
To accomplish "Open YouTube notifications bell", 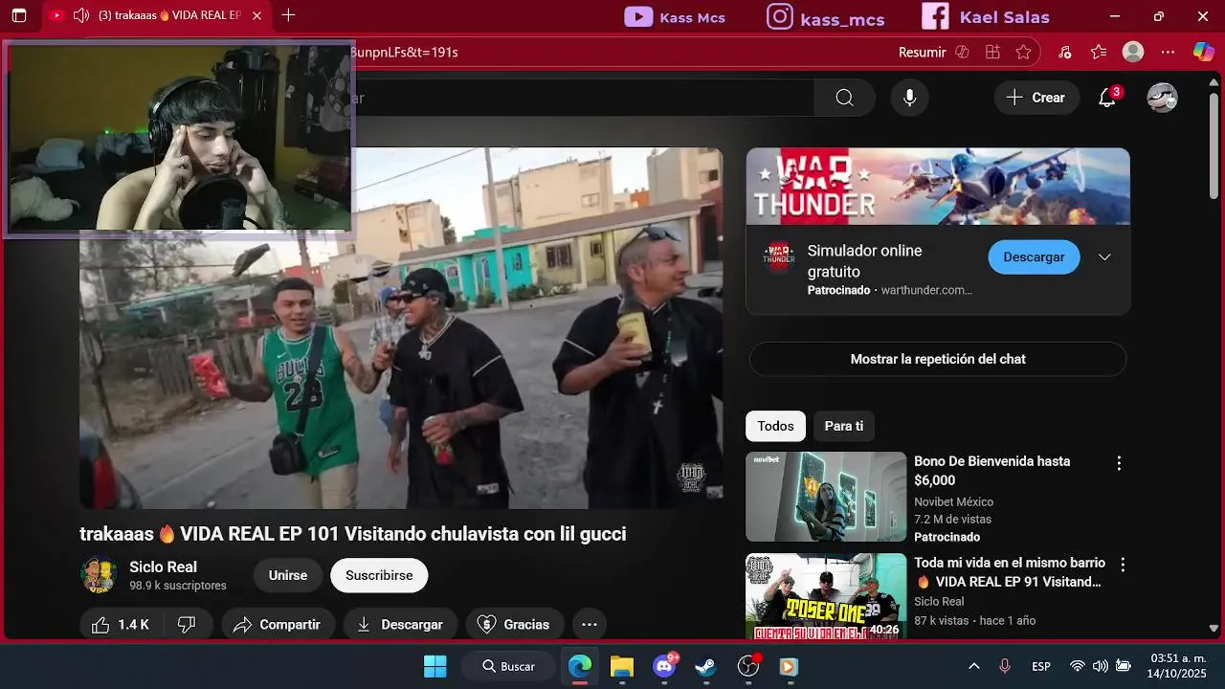I will point(1107,98).
